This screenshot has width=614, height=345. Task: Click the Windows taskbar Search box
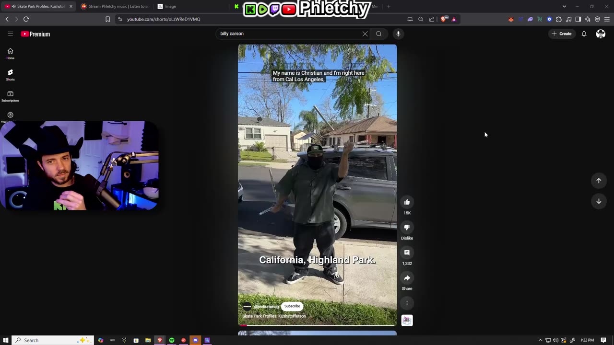point(53,340)
